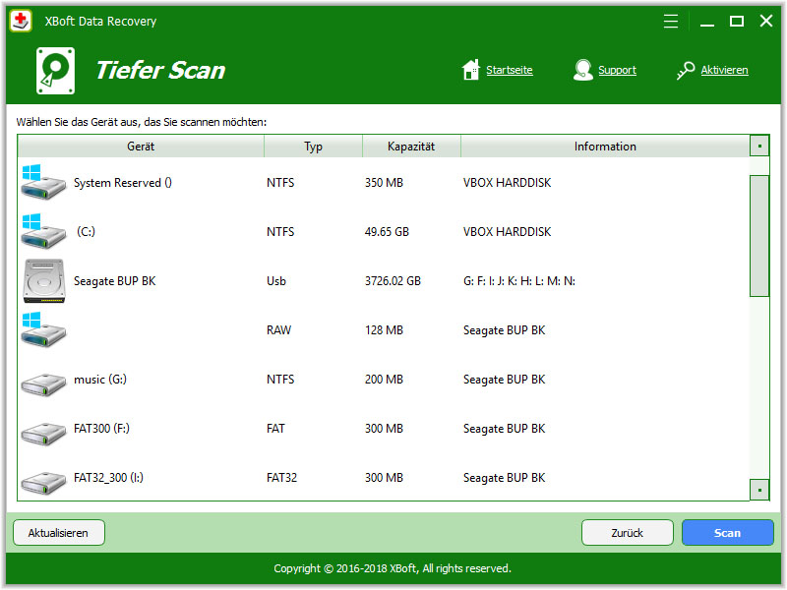
Task: Select the Seagate BUP BK device name
Action: [x=114, y=281]
